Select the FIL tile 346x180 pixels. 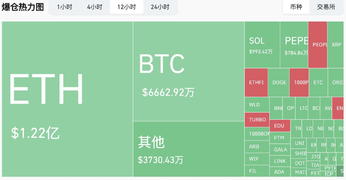point(257,171)
